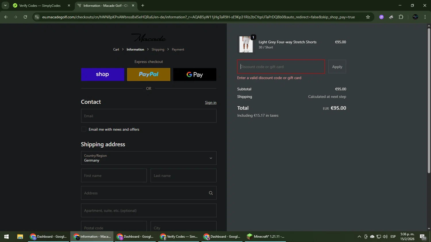Go forward to the next page
This screenshot has height=242, width=431.
tap(16, 17)
